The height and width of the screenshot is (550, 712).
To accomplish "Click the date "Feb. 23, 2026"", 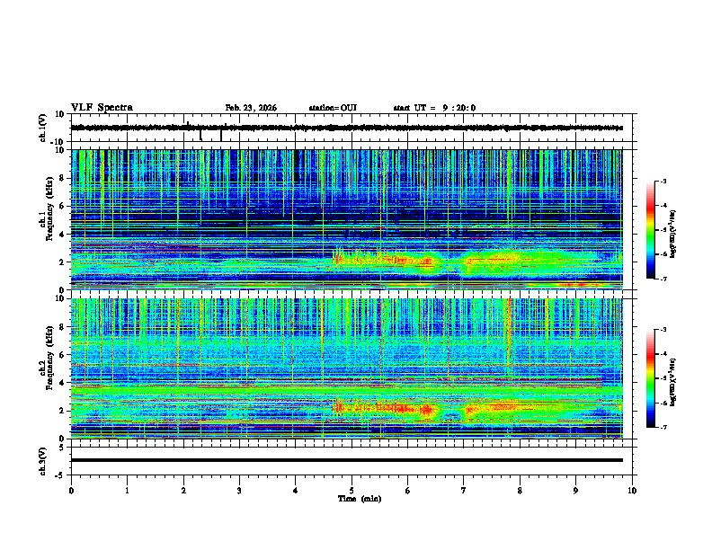I will pos(251,108).
